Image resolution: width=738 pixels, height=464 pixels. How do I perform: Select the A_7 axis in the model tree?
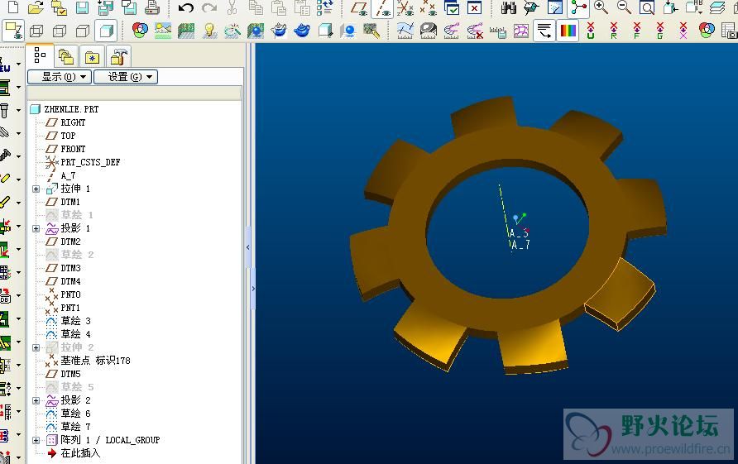tap(68, 175)
